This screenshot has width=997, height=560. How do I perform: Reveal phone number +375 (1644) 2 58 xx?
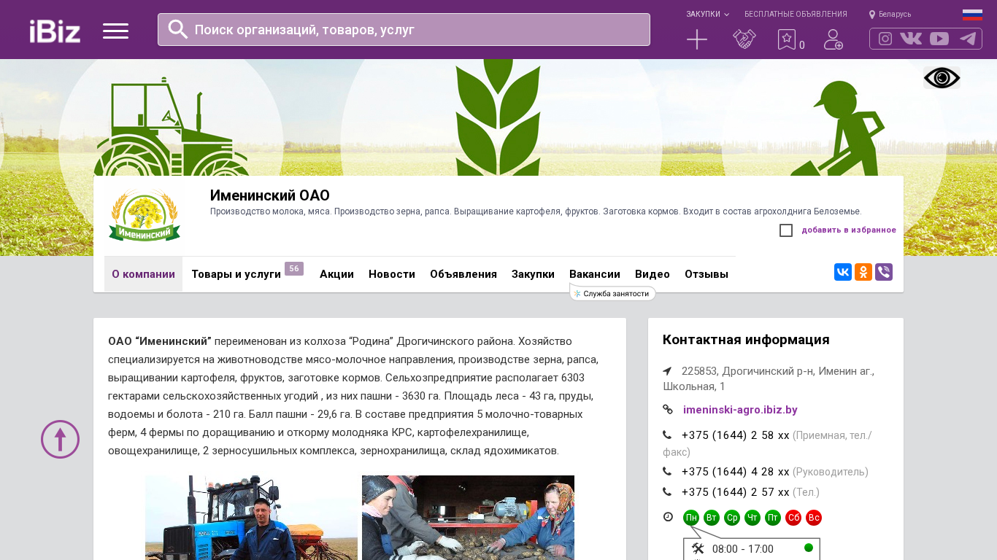[735, 435]
